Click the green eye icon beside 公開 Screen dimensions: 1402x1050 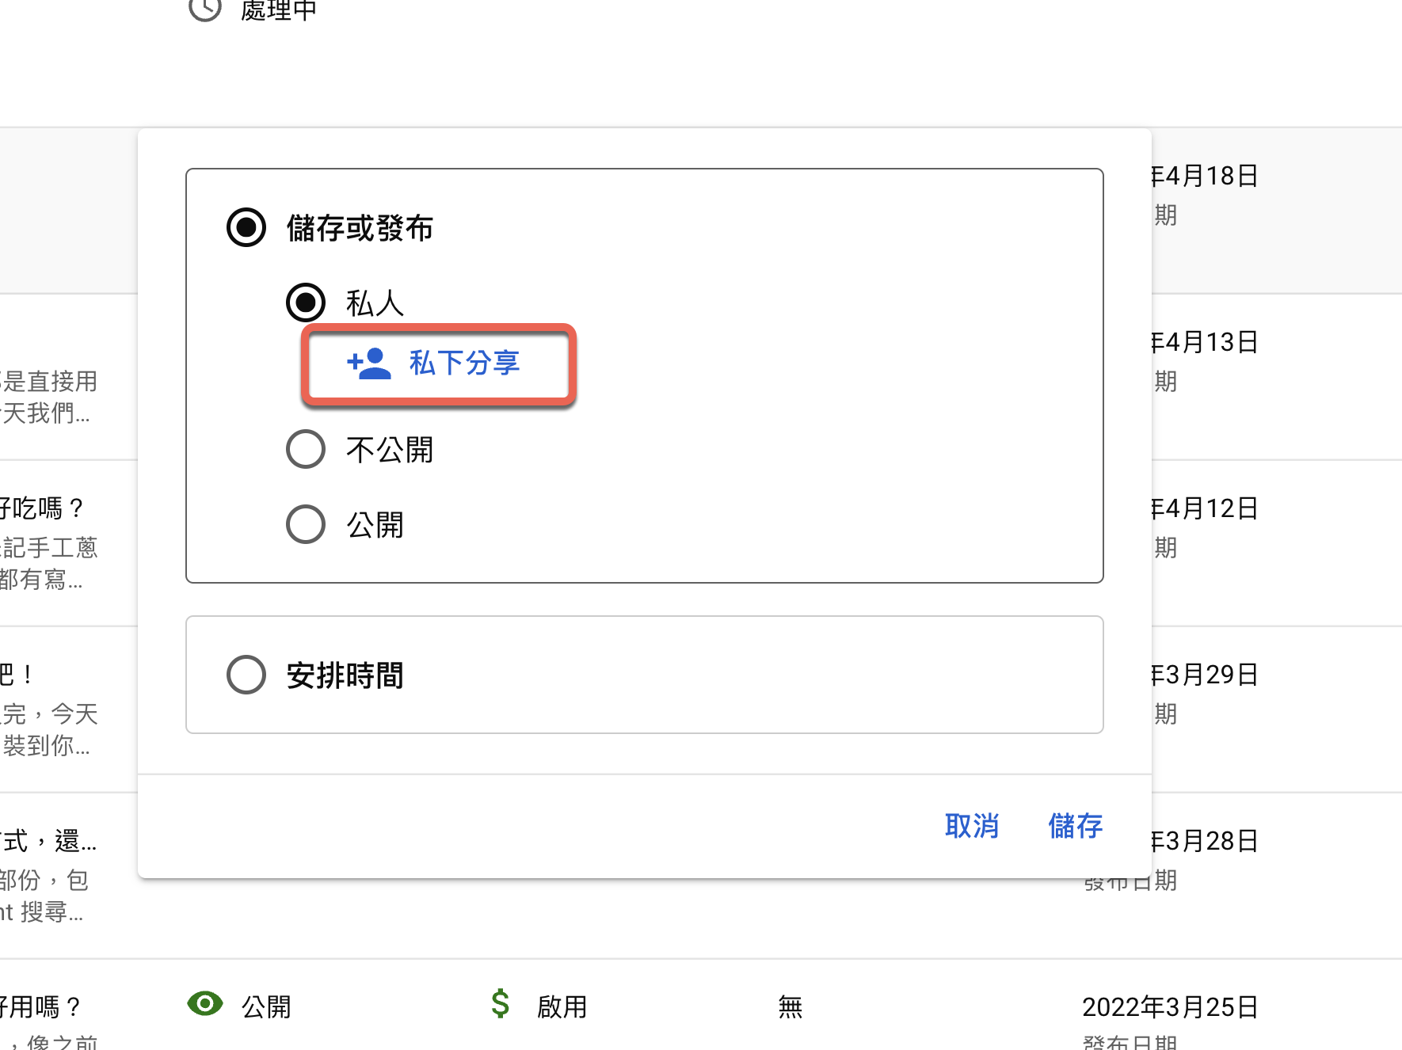205,1004
